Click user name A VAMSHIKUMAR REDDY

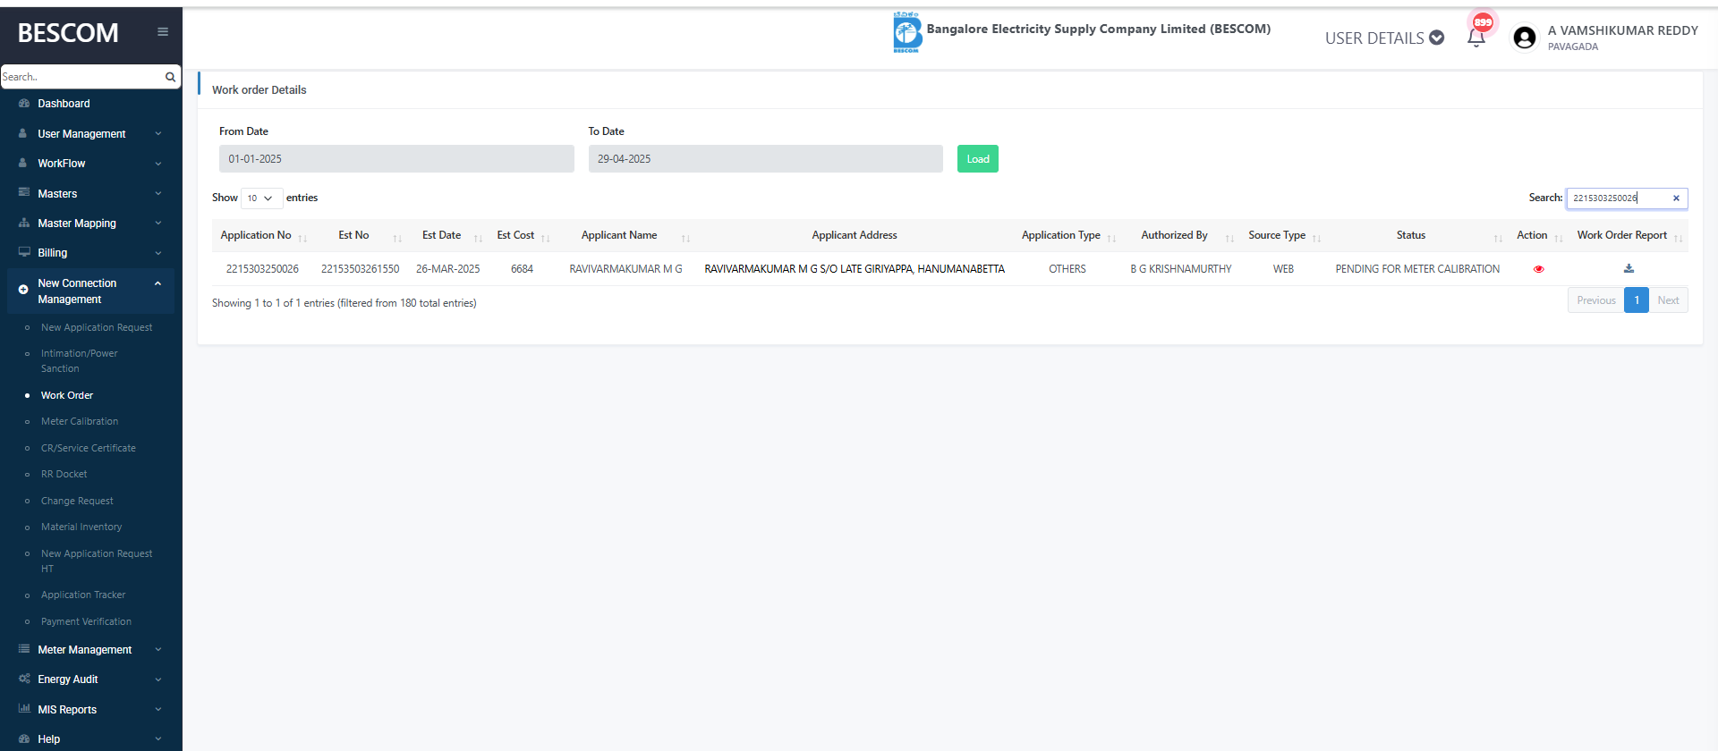(1623, 30)
